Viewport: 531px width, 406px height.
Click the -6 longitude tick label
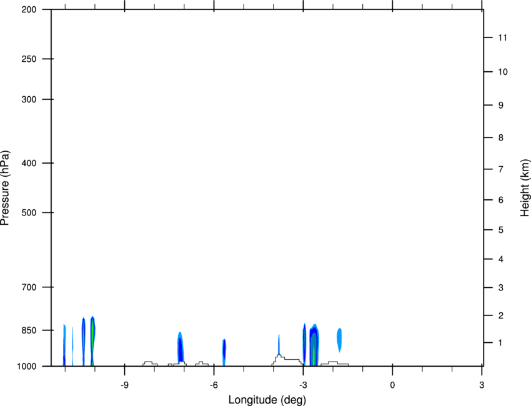[x=214, y=385]
